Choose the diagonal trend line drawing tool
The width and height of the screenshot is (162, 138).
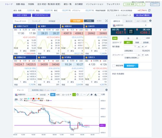[x=88, y=95]
